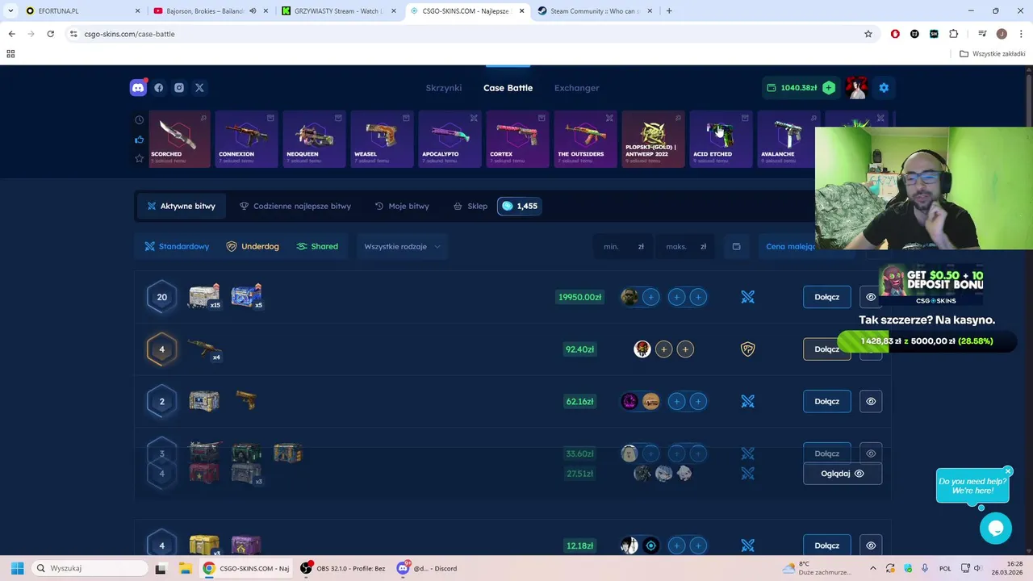Image resolution: width=1033 pixels, height=581 pixels.
Task: Open the blue settings gear icon
Action: coord(884,87)
